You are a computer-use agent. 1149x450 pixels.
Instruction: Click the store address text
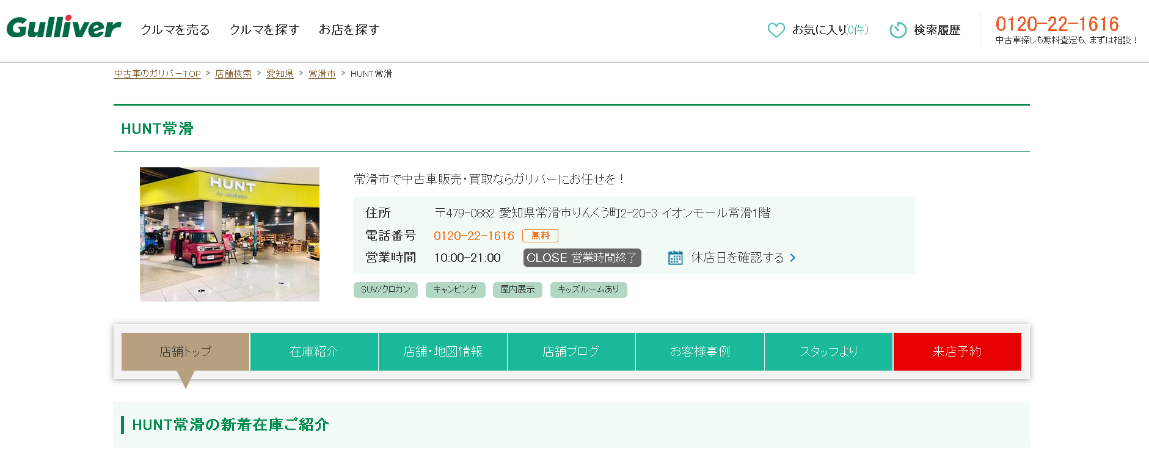pos(602,213)
